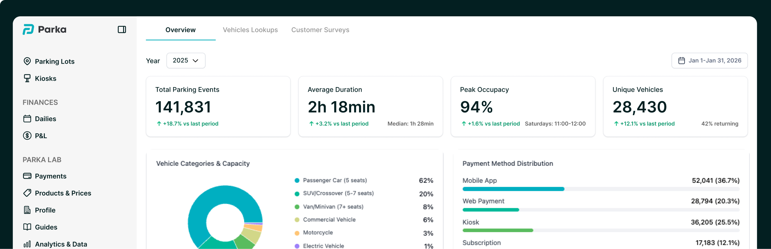Click the Van/Minivan legend dot

click(x=297, y=207)
